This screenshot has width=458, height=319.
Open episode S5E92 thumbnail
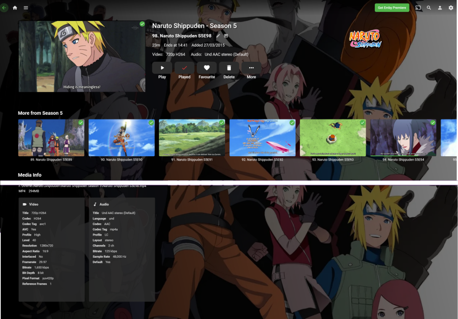263,138
